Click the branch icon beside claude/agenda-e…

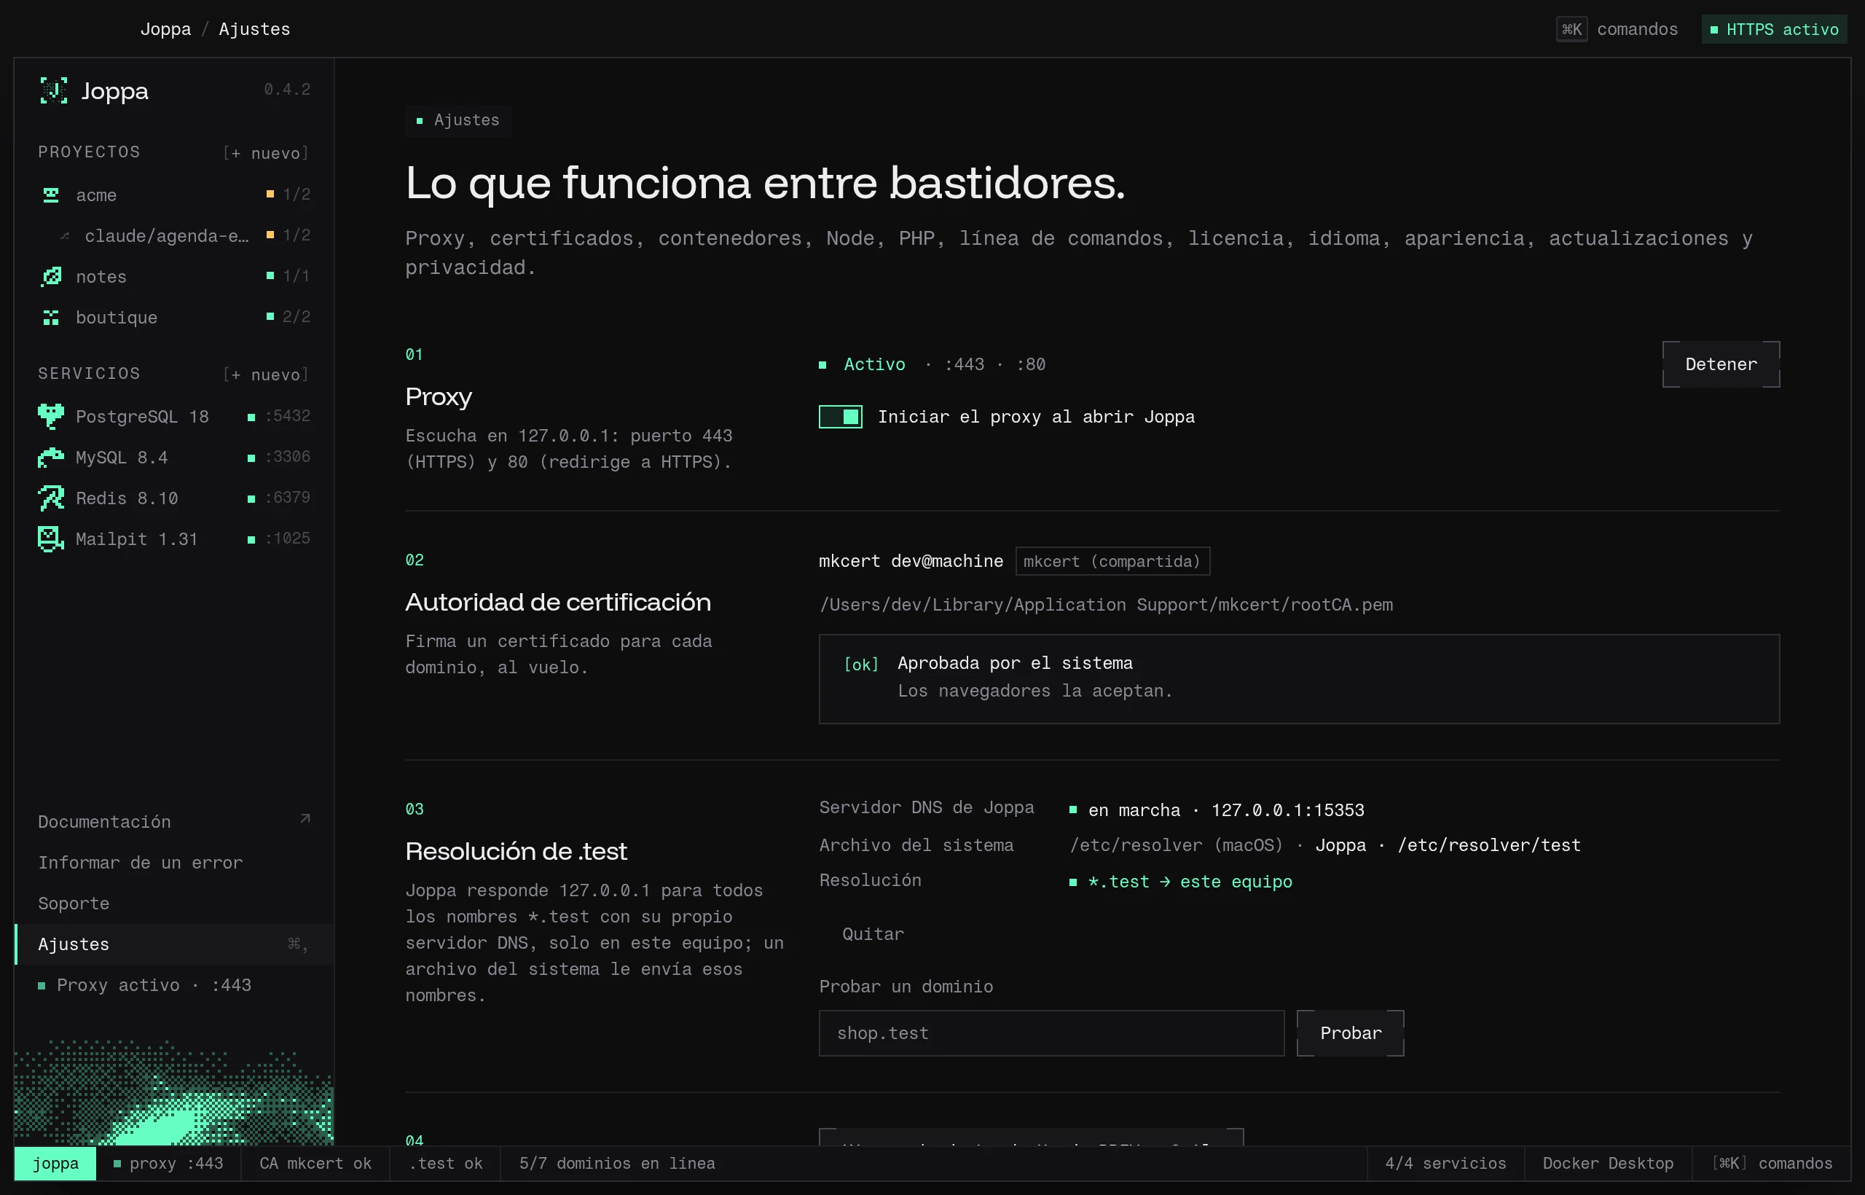pyautogui.click(x=65, y=236)
